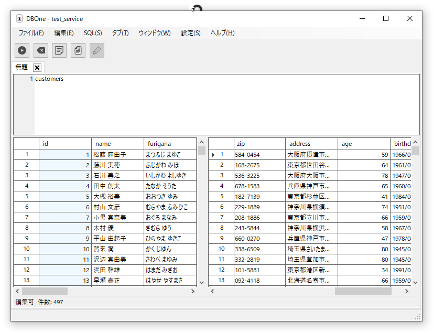The width and height of the screenshot is (433, 332).
Task: Click the SQL editor text containing customers
Action: coord(49,79)
